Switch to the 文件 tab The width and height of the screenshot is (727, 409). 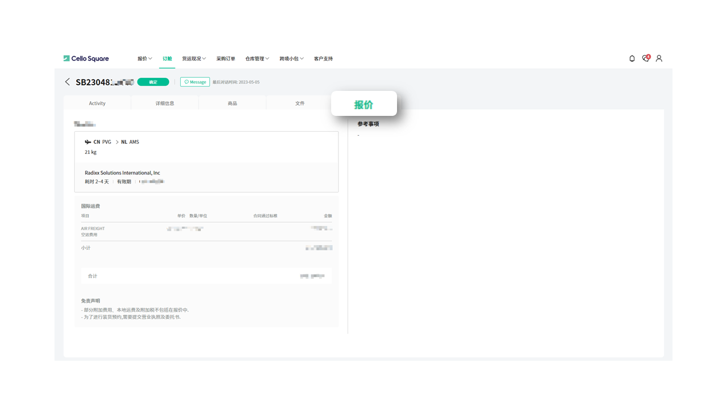pos(300,103)
